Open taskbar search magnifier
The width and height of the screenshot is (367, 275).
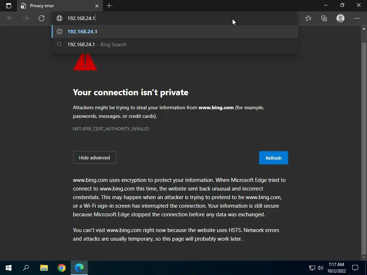pos(26,268)
